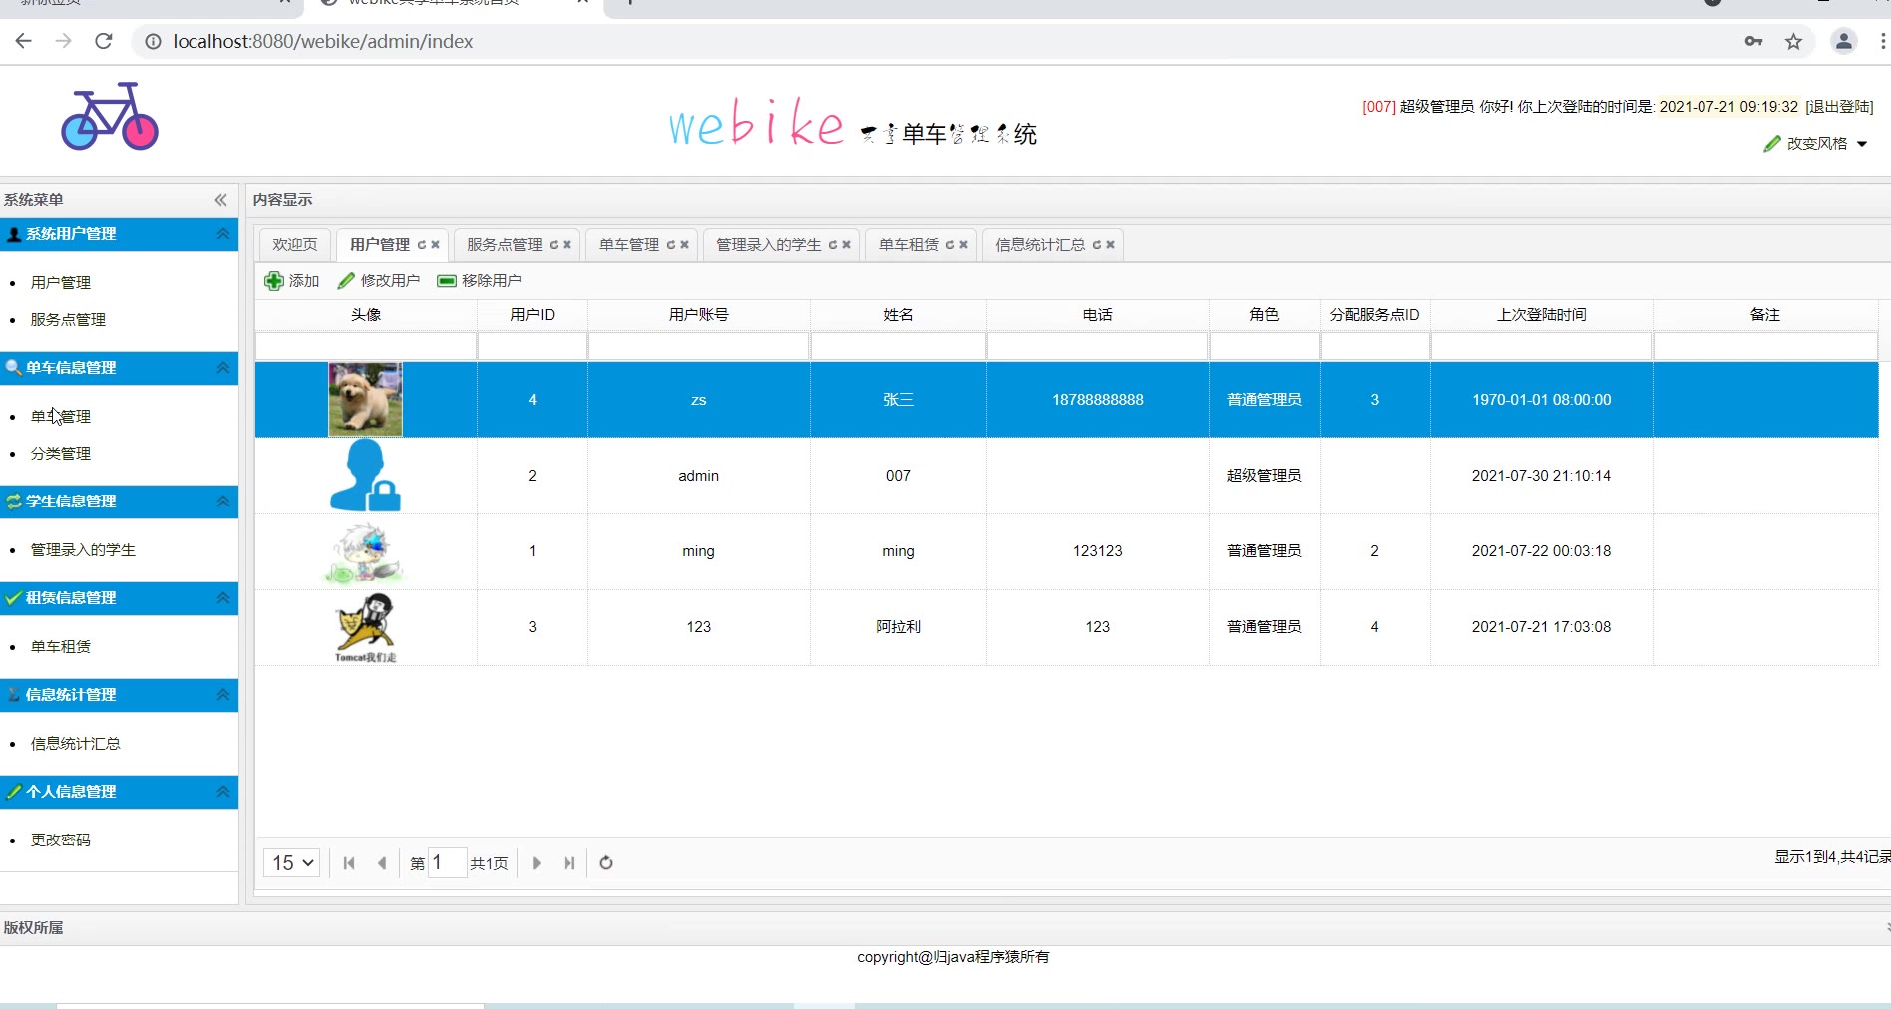Collapse the 租赁信息管理 accordion section
The image size is (1891, 1009).
(223, 598)
